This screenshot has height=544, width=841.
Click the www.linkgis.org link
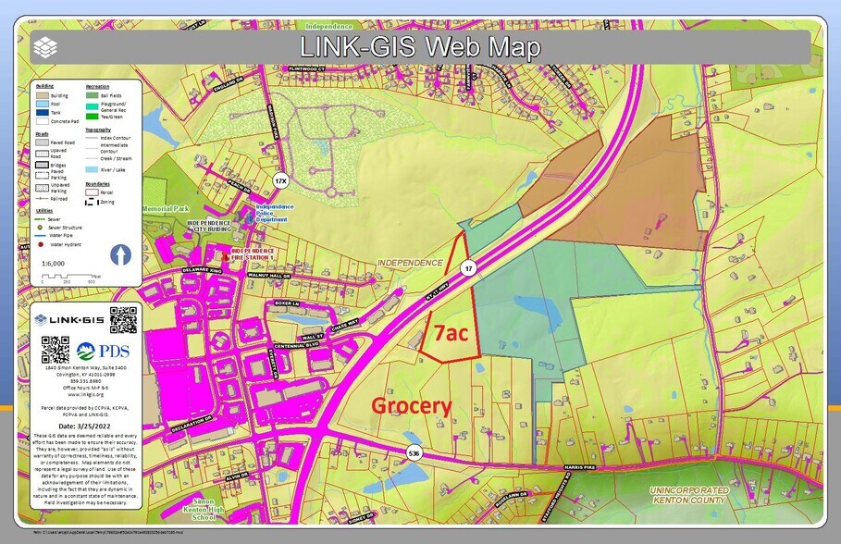pyautogui.click(x=84, y=393)
